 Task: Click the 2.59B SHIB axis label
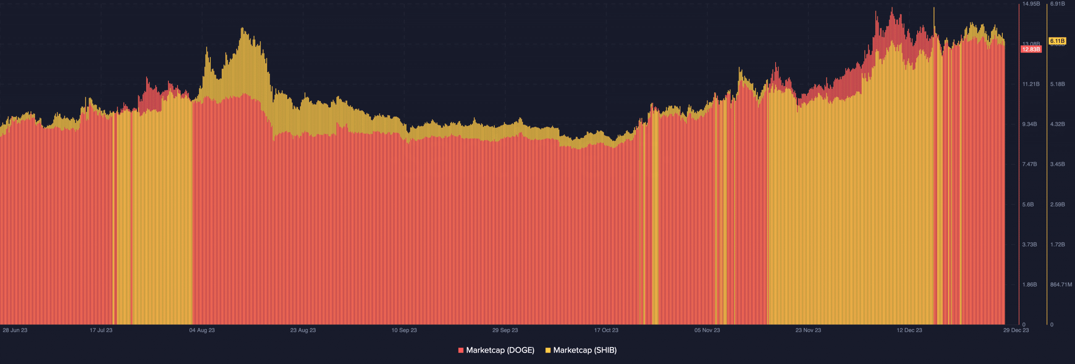coord(1058,204)
